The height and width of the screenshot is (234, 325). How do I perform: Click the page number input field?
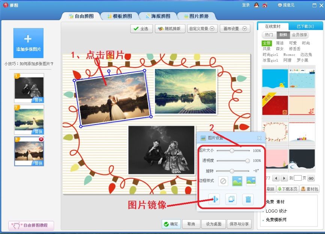298,178
